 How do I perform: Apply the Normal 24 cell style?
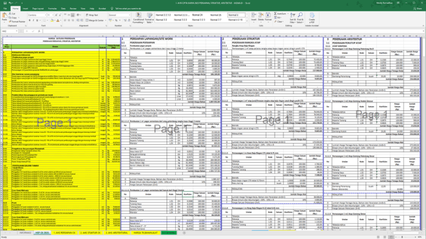point(197,15)
